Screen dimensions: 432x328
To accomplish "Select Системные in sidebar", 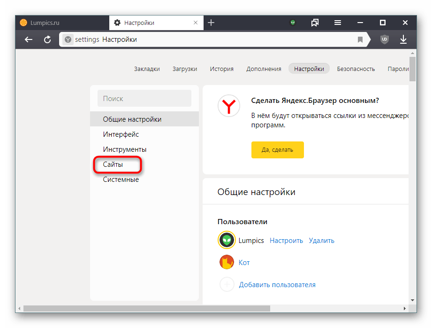I will click(x=144, y=180).
